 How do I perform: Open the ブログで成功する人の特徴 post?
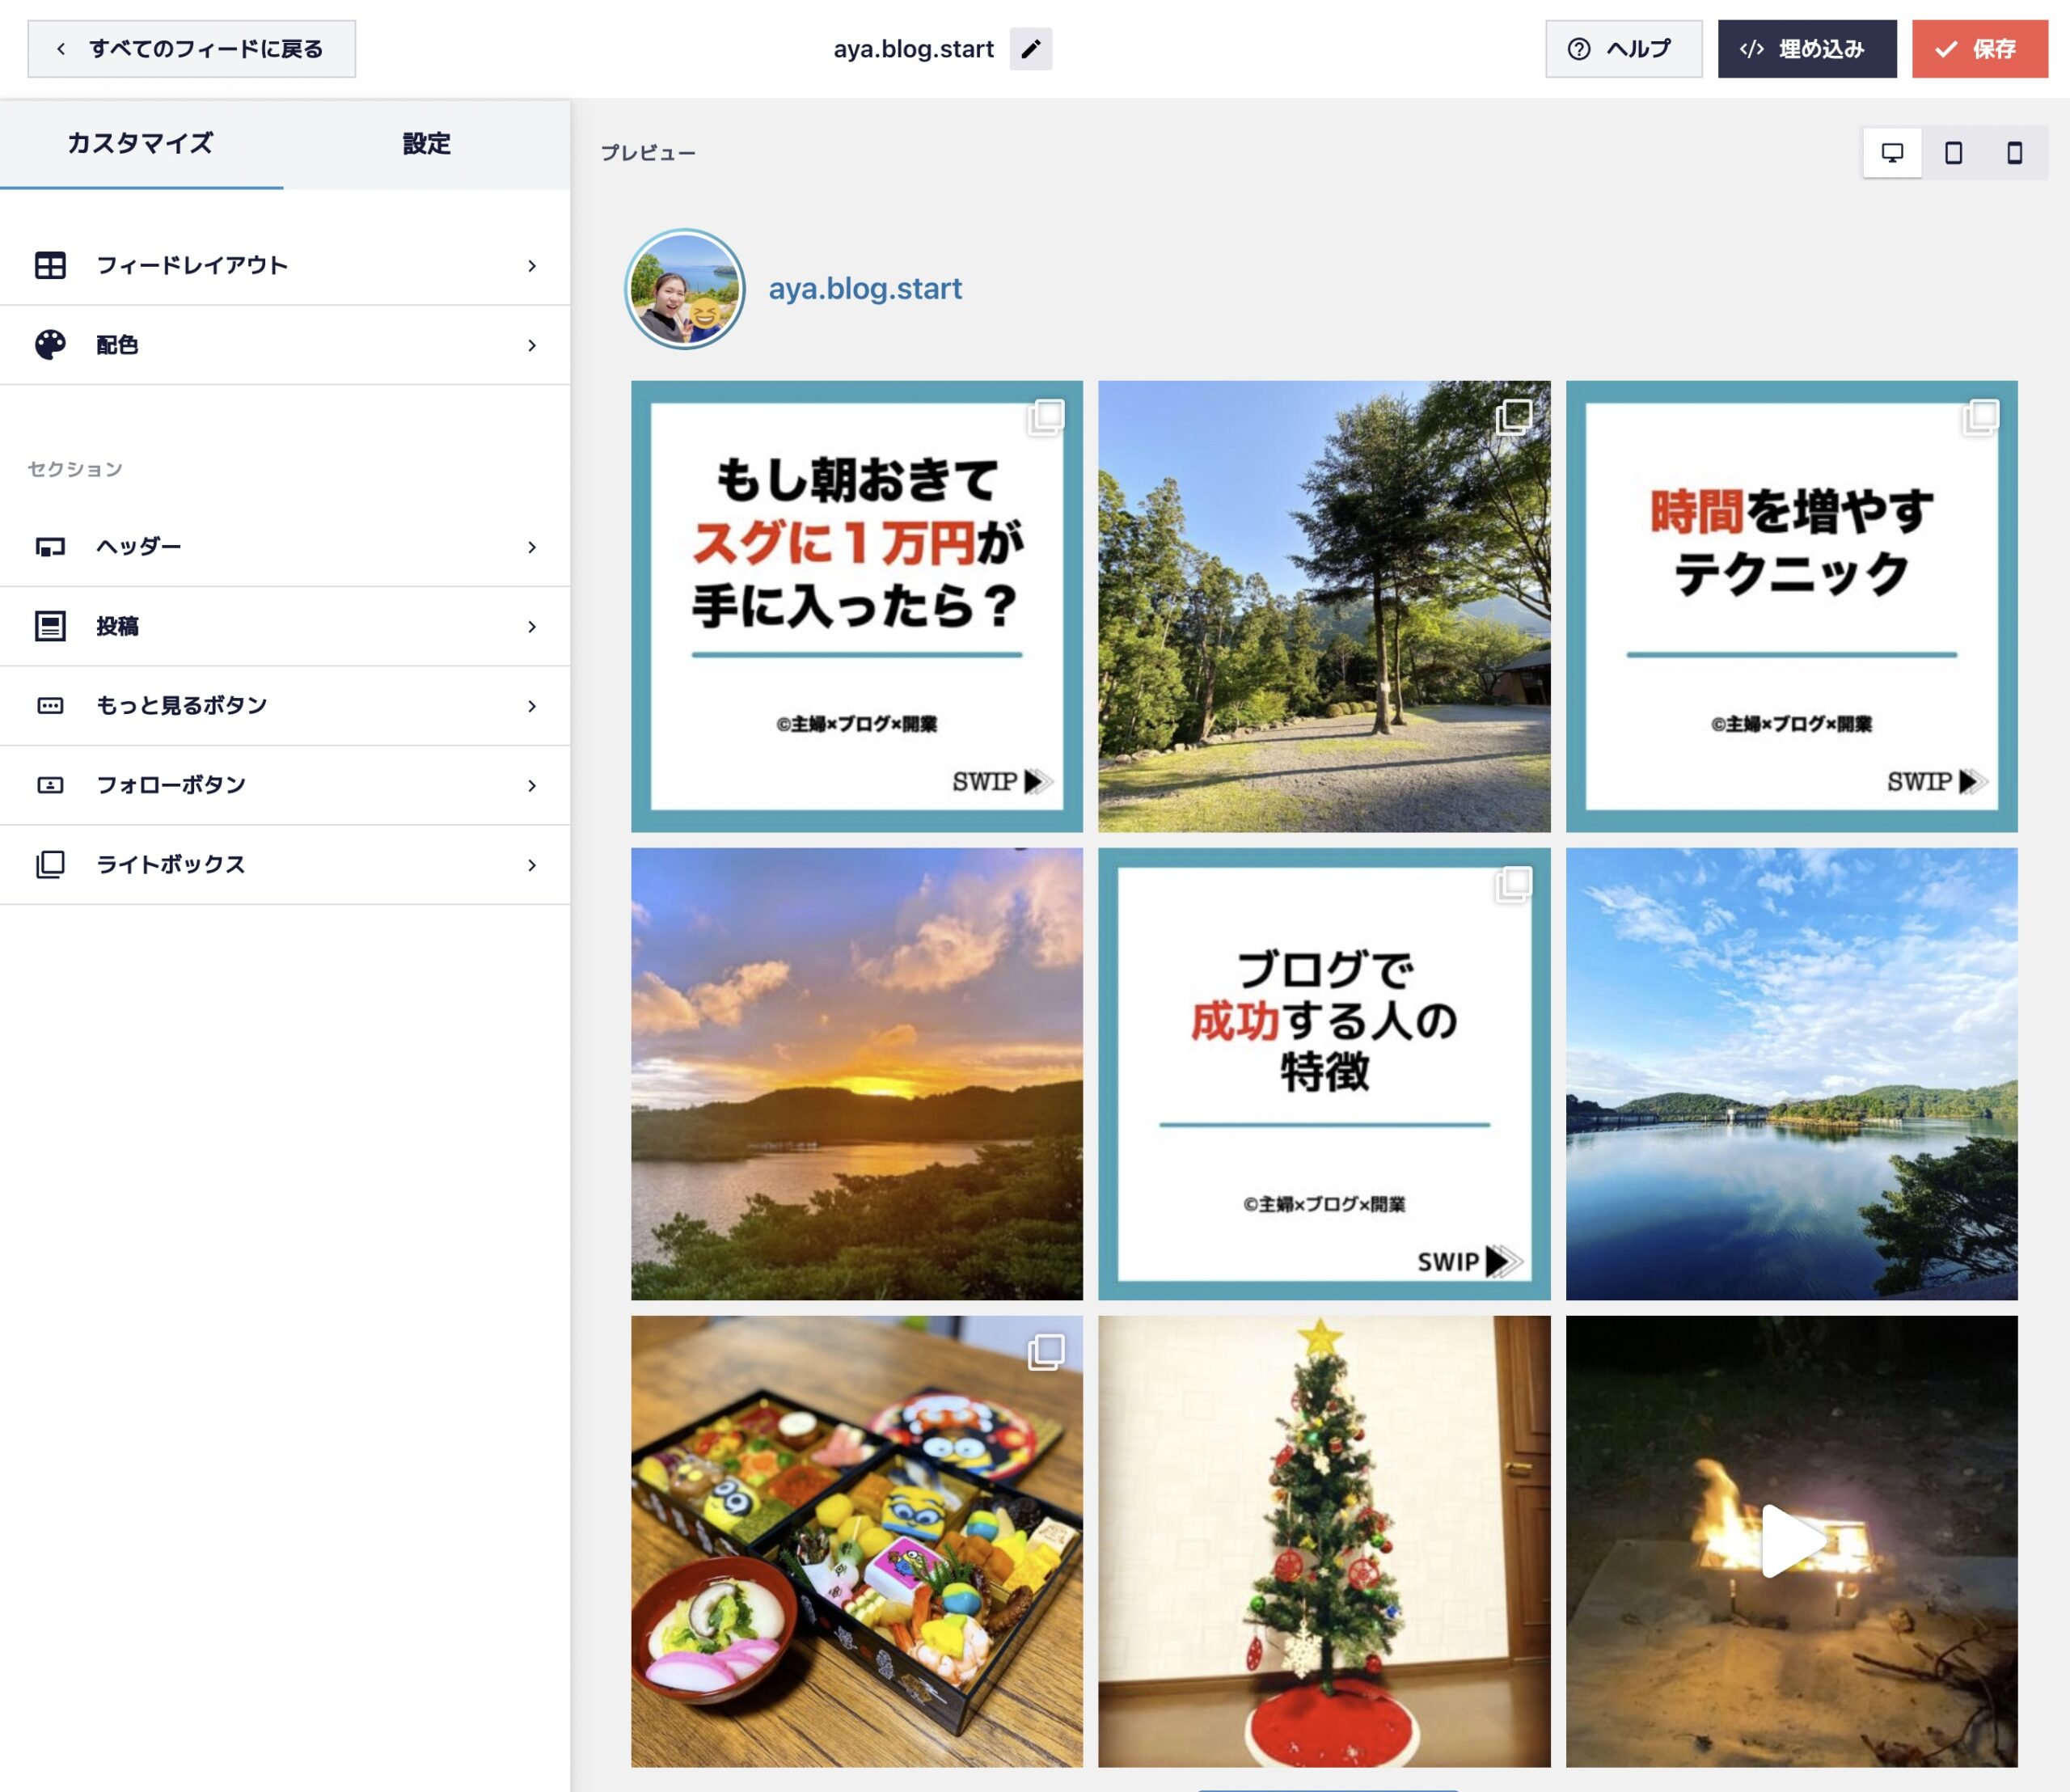pos(1324,1074)
